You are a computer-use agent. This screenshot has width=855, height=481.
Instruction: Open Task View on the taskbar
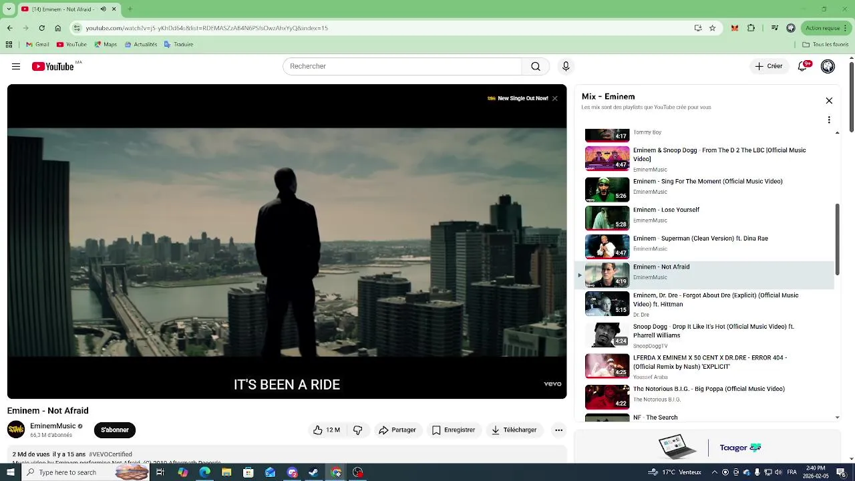click(x=160, y=472)
